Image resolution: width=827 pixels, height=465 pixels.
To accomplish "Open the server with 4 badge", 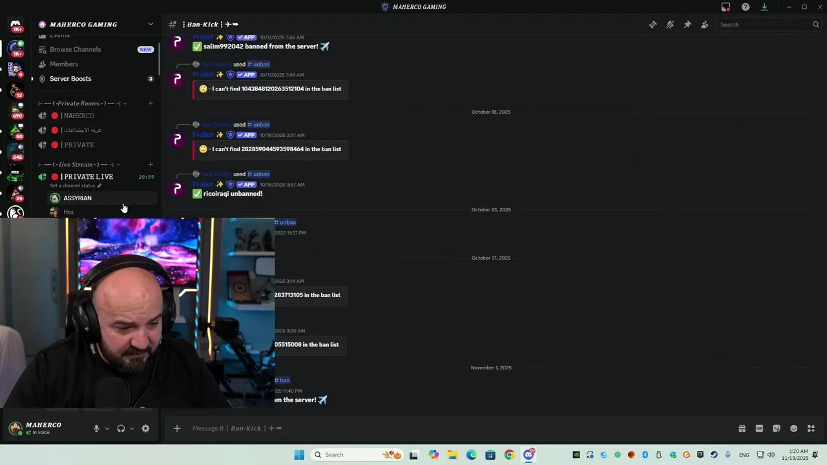I will coord(16,69).
